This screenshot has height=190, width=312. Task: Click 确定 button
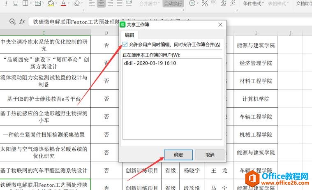tap(178, 155)
